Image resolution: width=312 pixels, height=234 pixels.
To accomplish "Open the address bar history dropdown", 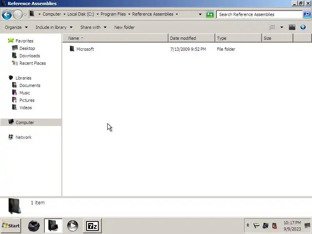I will click(200, 14).
